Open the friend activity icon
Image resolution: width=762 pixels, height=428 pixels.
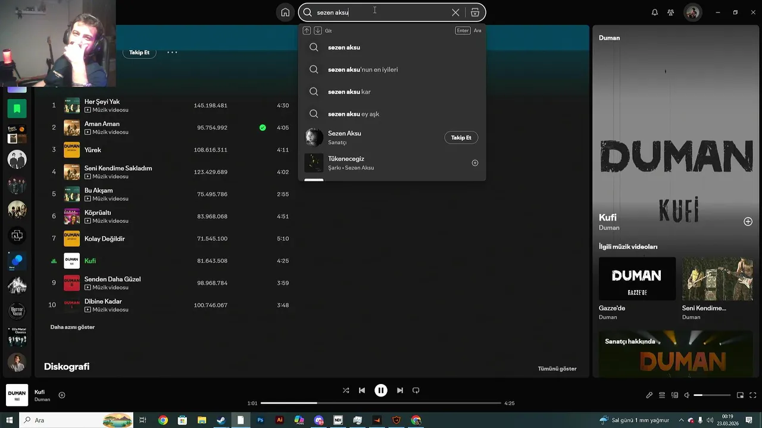[671, 12]
